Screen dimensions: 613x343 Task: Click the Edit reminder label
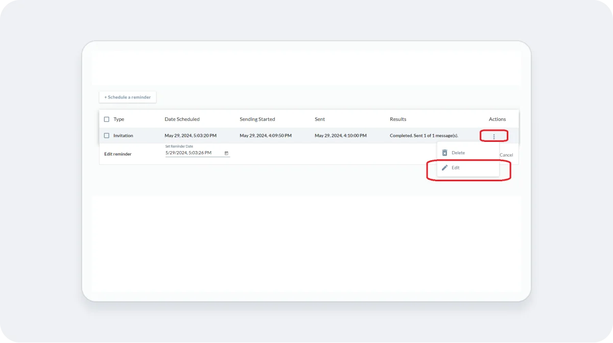(118, 154)
